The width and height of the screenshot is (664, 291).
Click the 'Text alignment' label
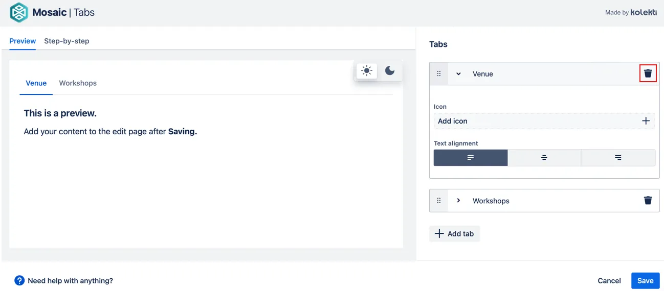(x=456, y=143)
